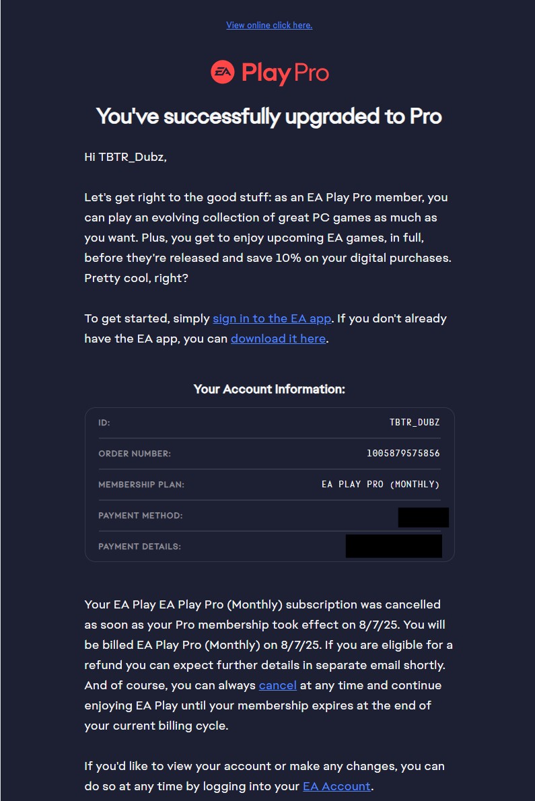Viewport: 535px width, 801px height.
Task: Click the 'Your Account Information:' heading
Action: (x=269, y=389)
